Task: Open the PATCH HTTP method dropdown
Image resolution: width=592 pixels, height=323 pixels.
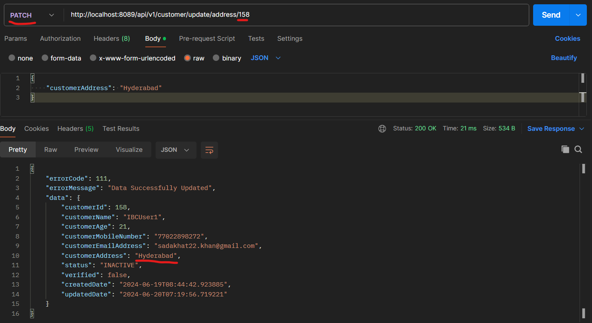Action: tap(32, 15)
